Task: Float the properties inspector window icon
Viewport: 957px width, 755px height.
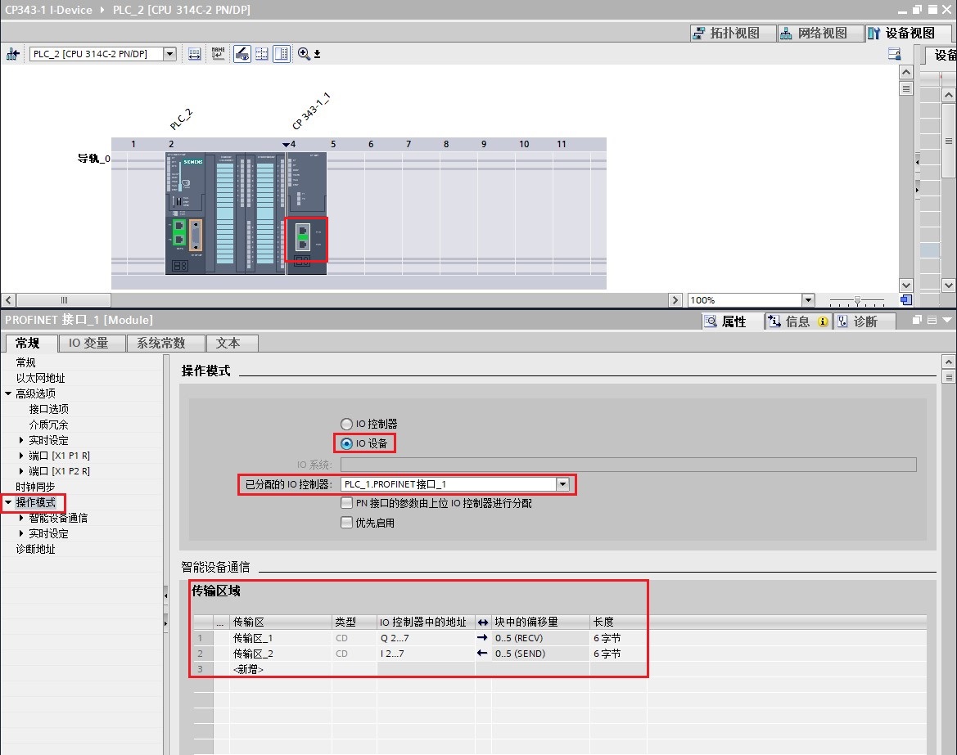Action: tap(917, 320)
